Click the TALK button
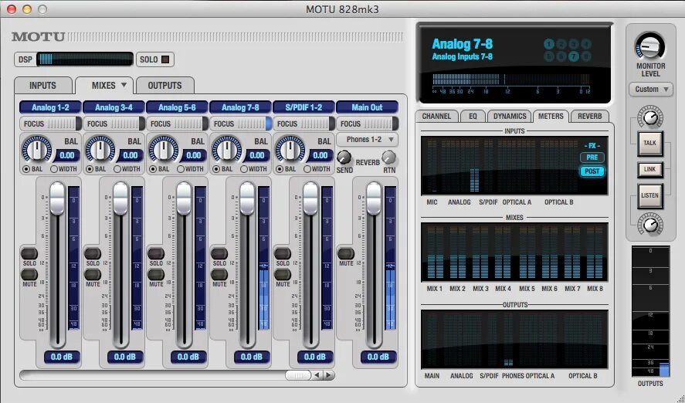The height and width of the screenshot is (403, 685). [649, 143]
